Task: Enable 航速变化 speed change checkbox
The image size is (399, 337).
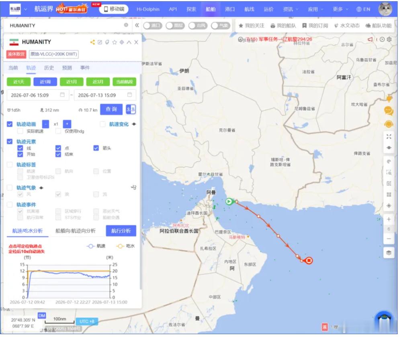Action: pos(102,124)
